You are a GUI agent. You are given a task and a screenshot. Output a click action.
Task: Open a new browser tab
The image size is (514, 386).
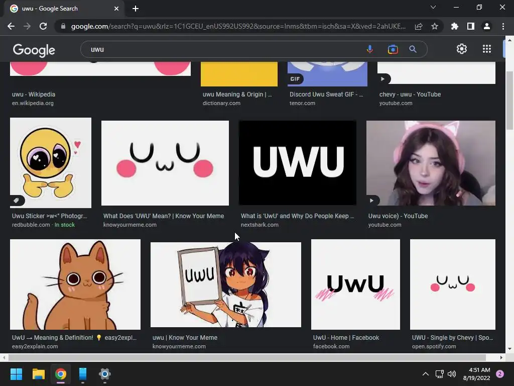click(136, 9)
